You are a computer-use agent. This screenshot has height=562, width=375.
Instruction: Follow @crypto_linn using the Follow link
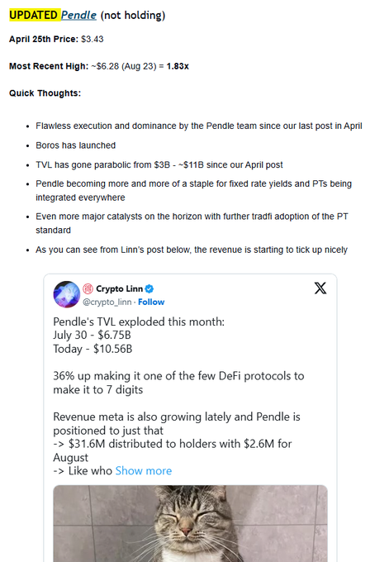coord(151,302)
